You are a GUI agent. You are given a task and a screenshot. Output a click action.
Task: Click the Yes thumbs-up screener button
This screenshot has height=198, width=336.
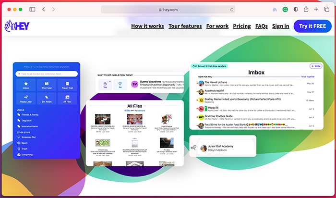105,85
